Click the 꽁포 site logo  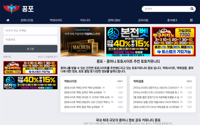[x=18, y=9]
